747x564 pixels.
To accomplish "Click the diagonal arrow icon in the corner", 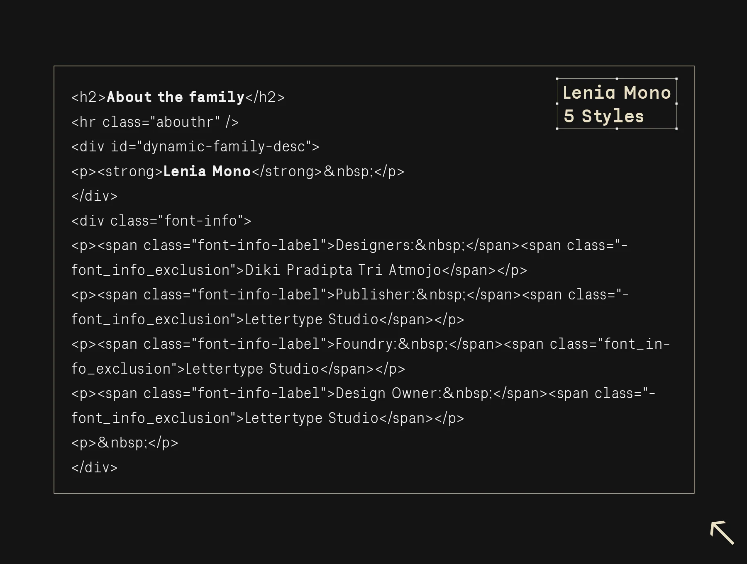I will (722, 532).
